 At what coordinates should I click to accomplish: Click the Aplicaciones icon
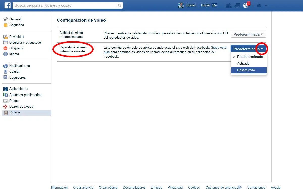(x=6, y=89)
